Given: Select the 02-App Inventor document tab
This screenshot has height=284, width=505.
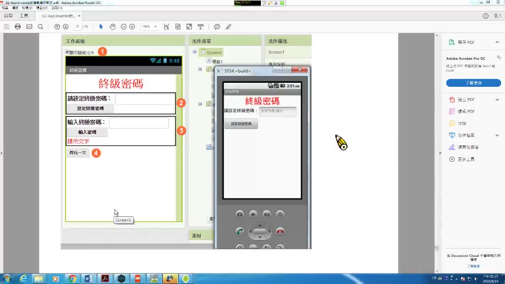Looking at the screenshot, I should click(x=58, y=16).
